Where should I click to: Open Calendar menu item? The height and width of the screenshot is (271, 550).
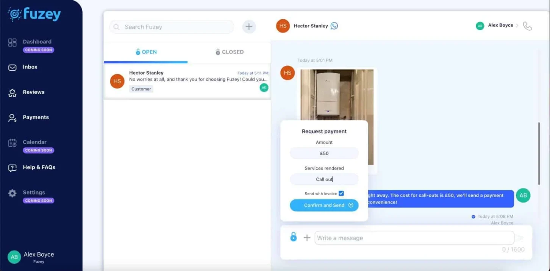[34, 142]
